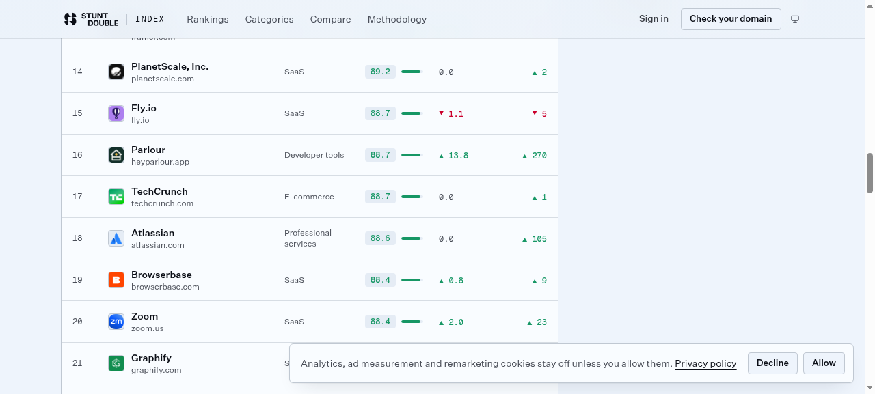Open the TechCrunch company entry
875x394 pixels.
click(x=159, y=191)
